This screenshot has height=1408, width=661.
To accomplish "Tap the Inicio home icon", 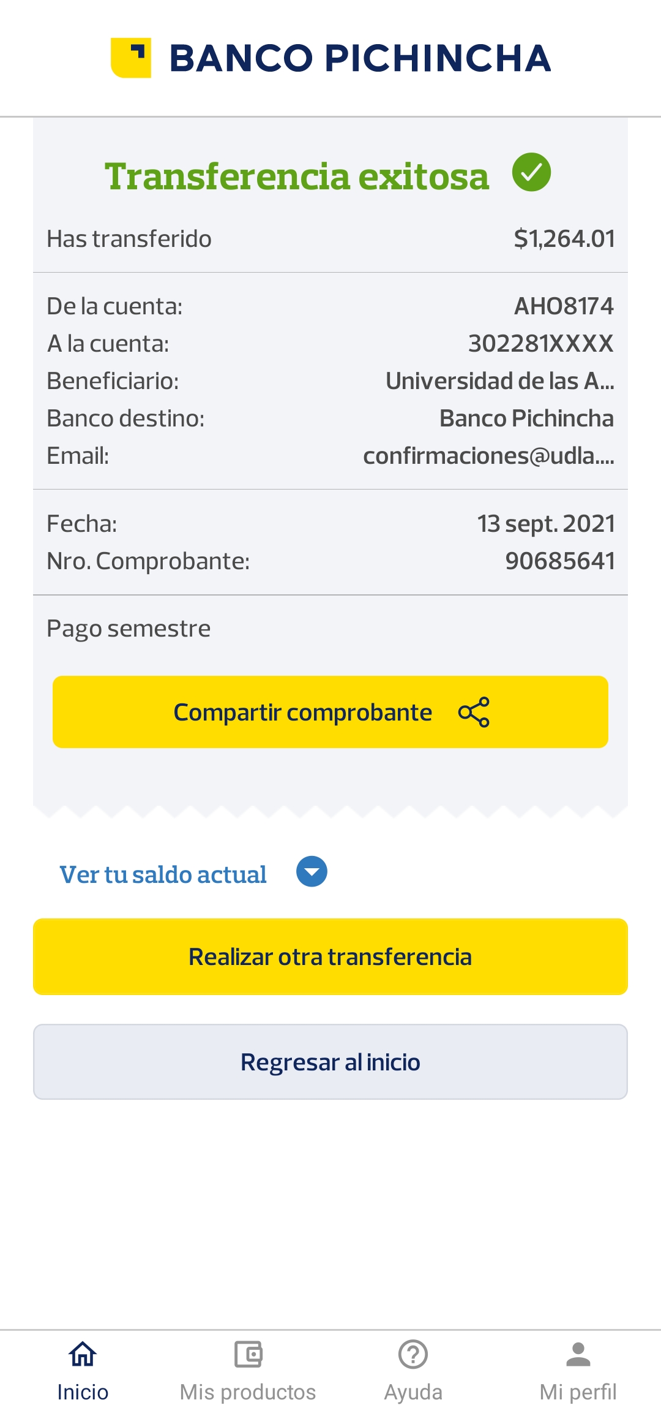I will tap(83, 1354).
